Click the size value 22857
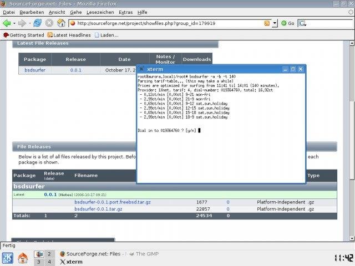Viewport: 355px width, 266px height. click(203, 209)
